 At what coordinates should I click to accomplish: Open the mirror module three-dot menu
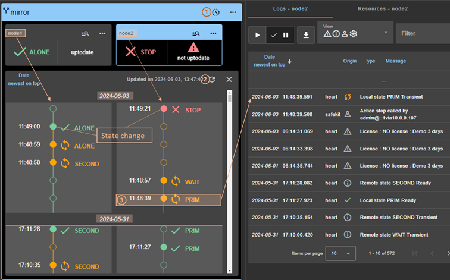(232, 12)
